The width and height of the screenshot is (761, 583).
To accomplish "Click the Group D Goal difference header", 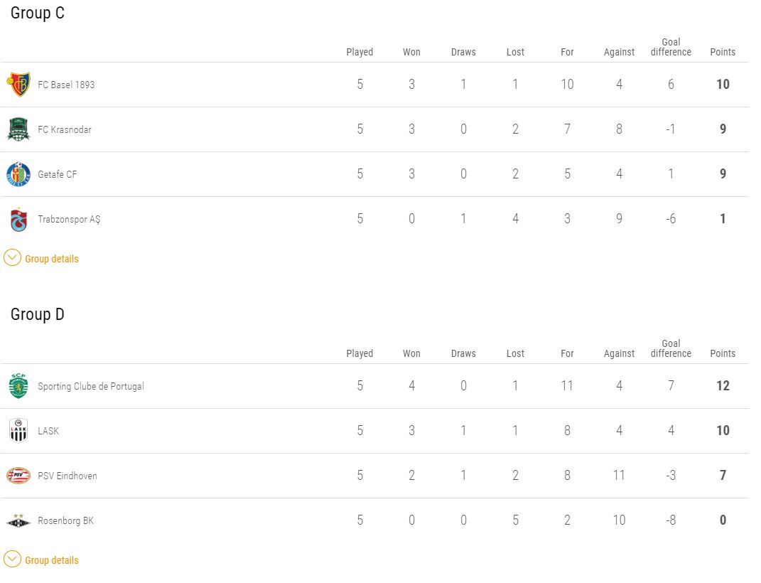I will pos(671,348).
